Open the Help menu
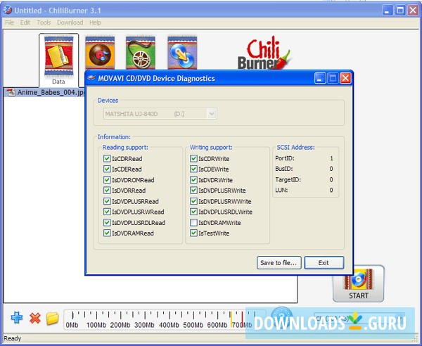This screenshot has width=422, height=346. point(95,23)
